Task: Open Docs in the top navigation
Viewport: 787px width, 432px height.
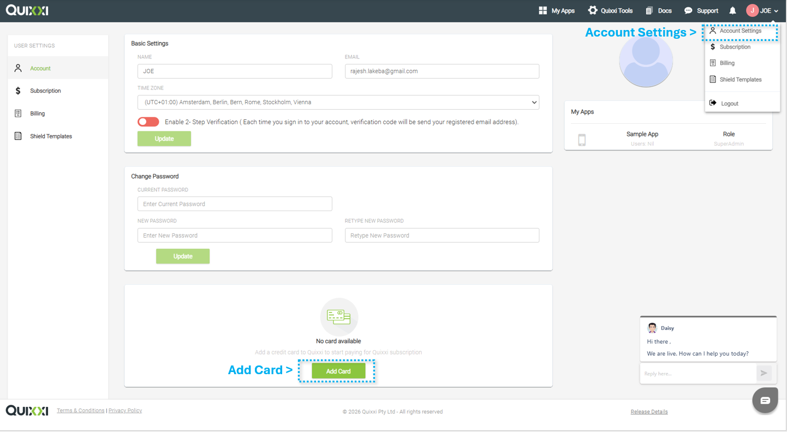Action: tap(665, 10)
